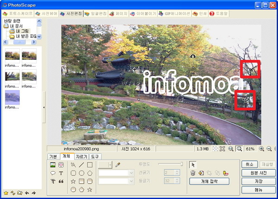Image resolution: width=278 pixels, height=199 pixels.
Task: Click the 선굵기 line thickness stepper arrows
Action: tap(177, 173)
